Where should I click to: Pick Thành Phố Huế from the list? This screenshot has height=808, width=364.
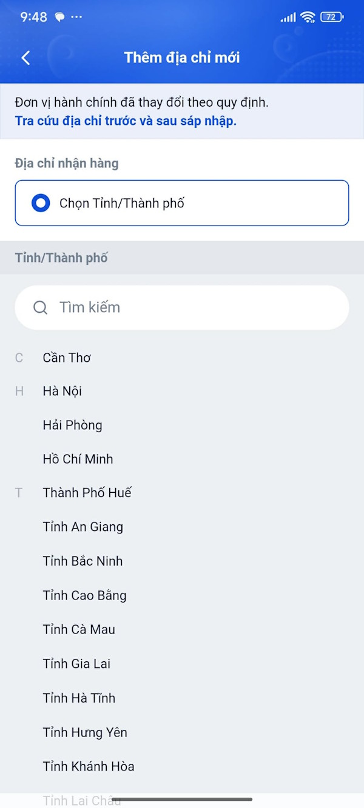tap(87, 493)
